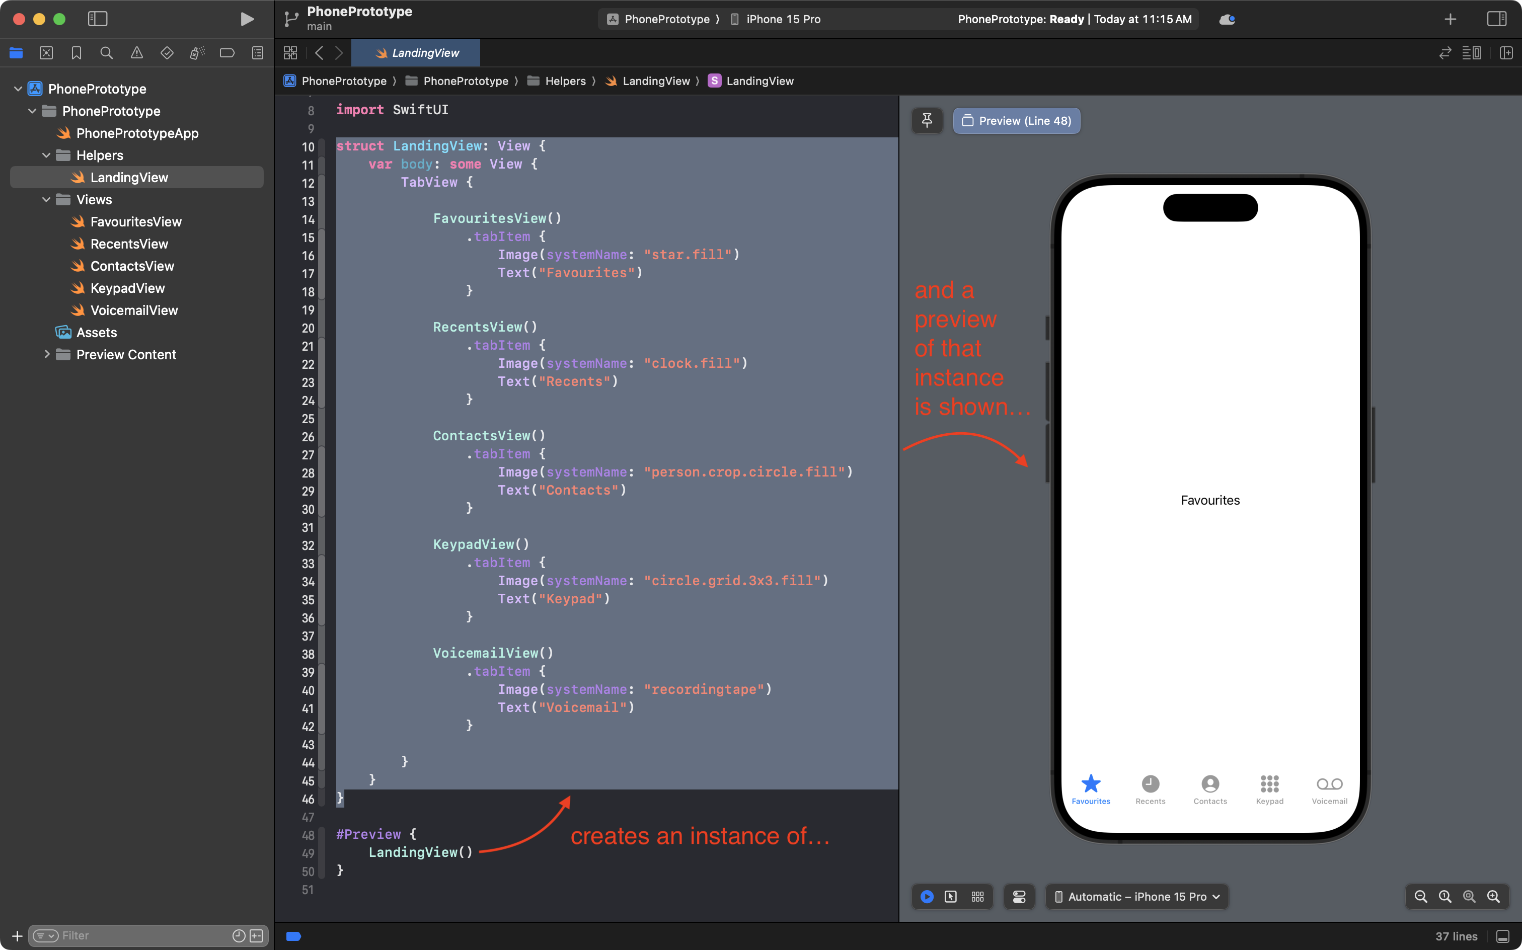
Task: Toggle the left navigator sidebar
Action: (x=98, y=19)
